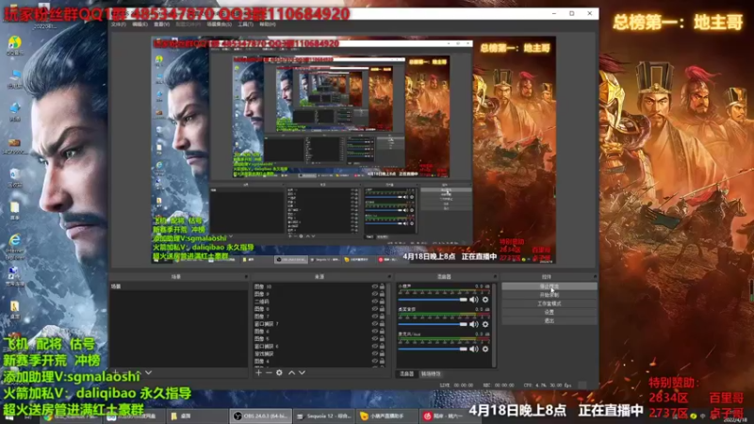Click the CPU 4.7%, 30.00 fps status
The height and width of the screenshot is (424, 754).
[x=548, y=385]
